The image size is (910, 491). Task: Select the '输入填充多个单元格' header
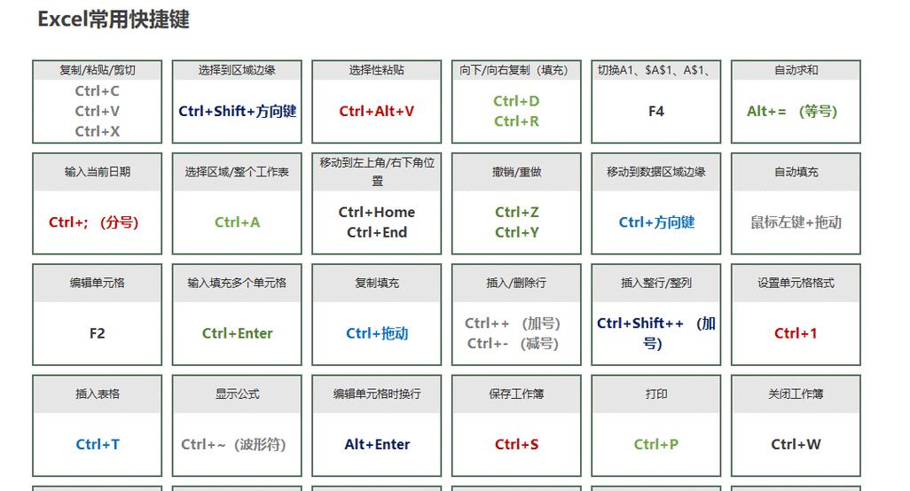(x=237, y=283)
